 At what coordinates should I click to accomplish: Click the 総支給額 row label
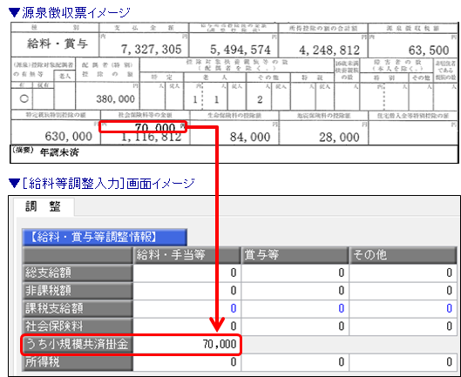(x=78, y=273)
